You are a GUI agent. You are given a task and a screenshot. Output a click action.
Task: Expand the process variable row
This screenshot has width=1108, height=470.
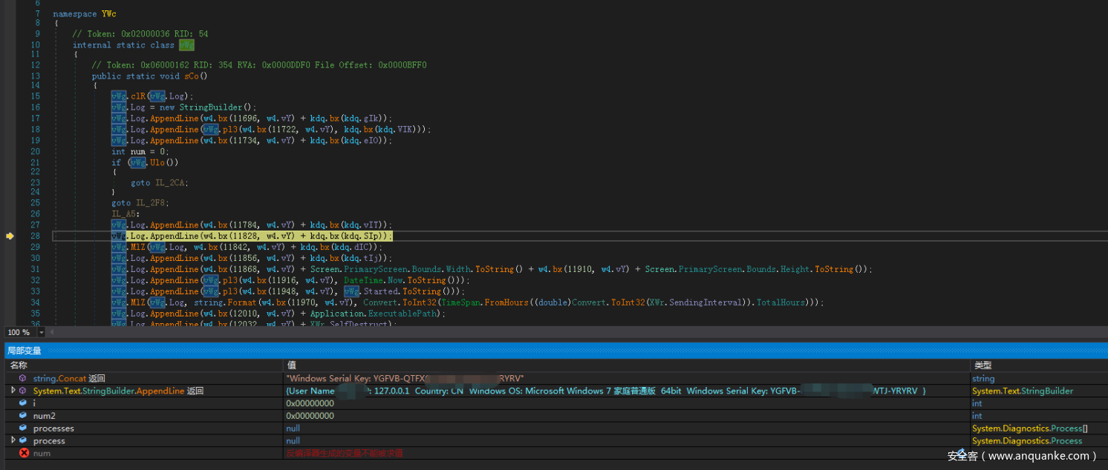tap(13, 440)
